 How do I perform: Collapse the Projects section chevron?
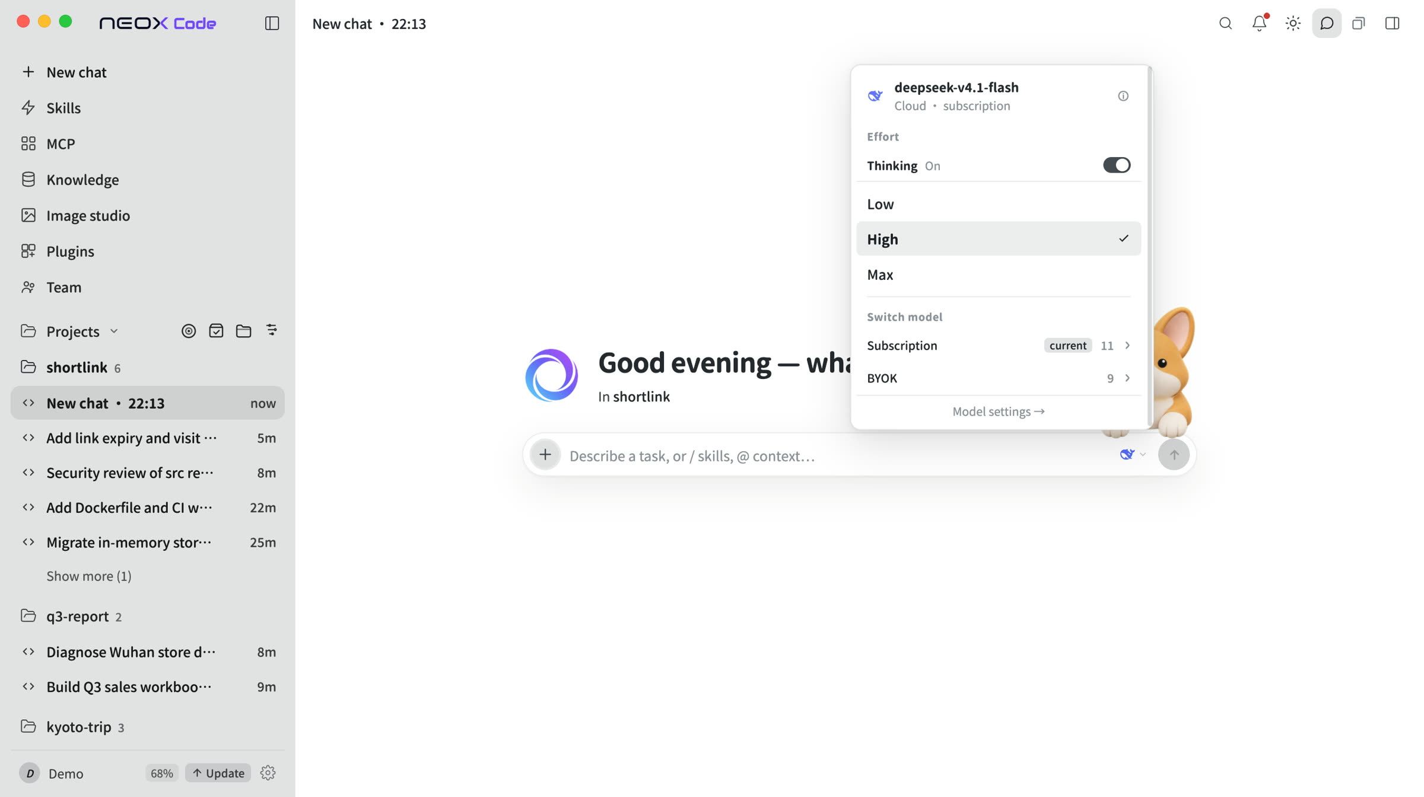pos(114,331)
